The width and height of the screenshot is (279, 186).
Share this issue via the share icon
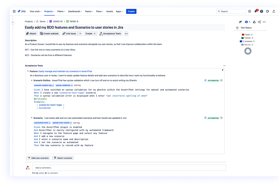tap(259, 22)
